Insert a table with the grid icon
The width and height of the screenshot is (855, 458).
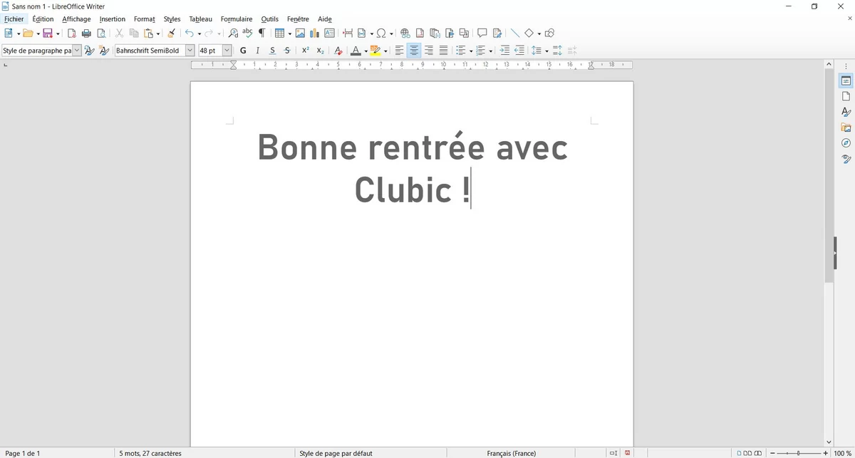pyautogui.click(x=279, y=33)
